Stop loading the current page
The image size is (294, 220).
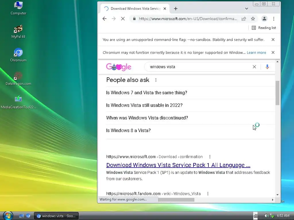(123, 19)
